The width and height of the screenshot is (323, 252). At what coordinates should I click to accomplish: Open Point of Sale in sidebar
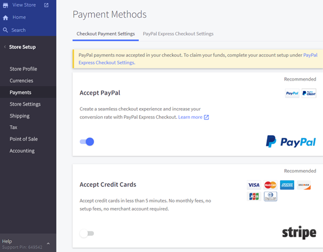tap(23, 139)
